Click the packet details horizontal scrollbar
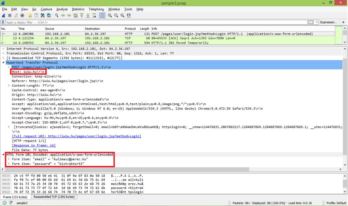 point(127,169)
